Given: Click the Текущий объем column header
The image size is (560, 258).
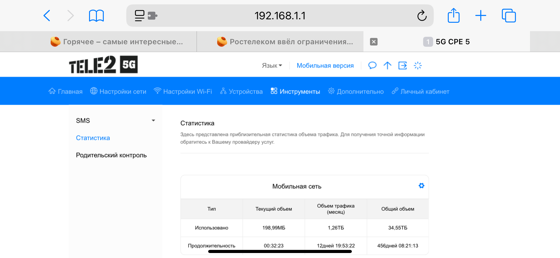Looking at the screenshot, I should [274, 209].
